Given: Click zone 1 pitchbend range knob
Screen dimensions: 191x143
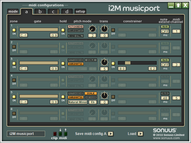Looking at the screenshot, I should click(x=93, y=29).
